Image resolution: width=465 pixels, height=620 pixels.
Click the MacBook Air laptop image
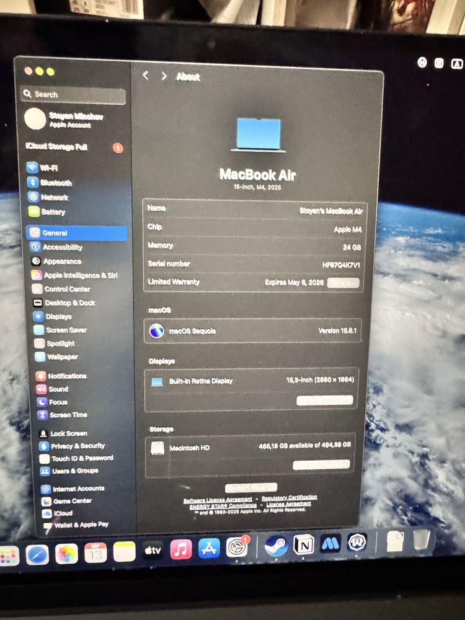coord(258,135)
